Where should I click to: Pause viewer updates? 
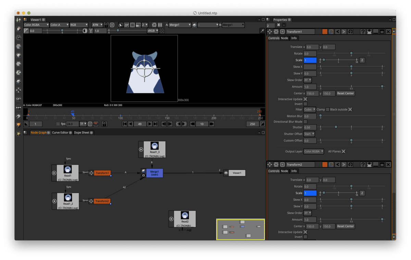160,25
